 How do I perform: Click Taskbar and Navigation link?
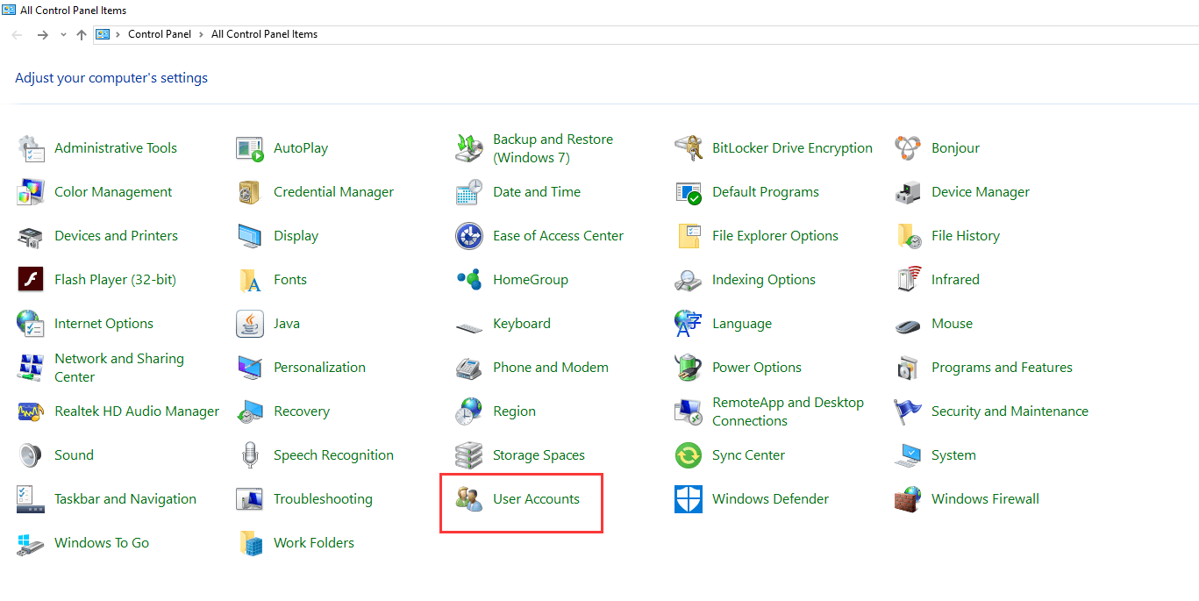pos(125,499)
